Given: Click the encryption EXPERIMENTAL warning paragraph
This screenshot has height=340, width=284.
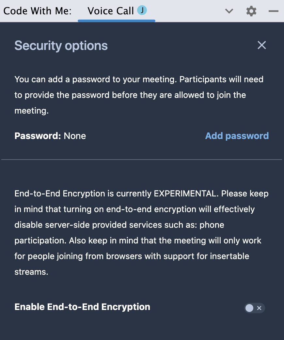Looking at the screenshot, I should [141, 232].
